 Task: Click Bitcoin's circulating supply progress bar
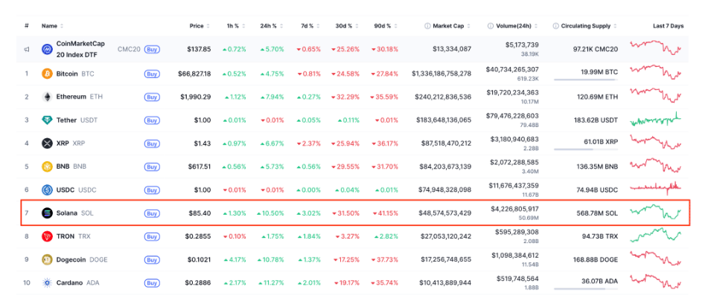(x=583, y=79)
